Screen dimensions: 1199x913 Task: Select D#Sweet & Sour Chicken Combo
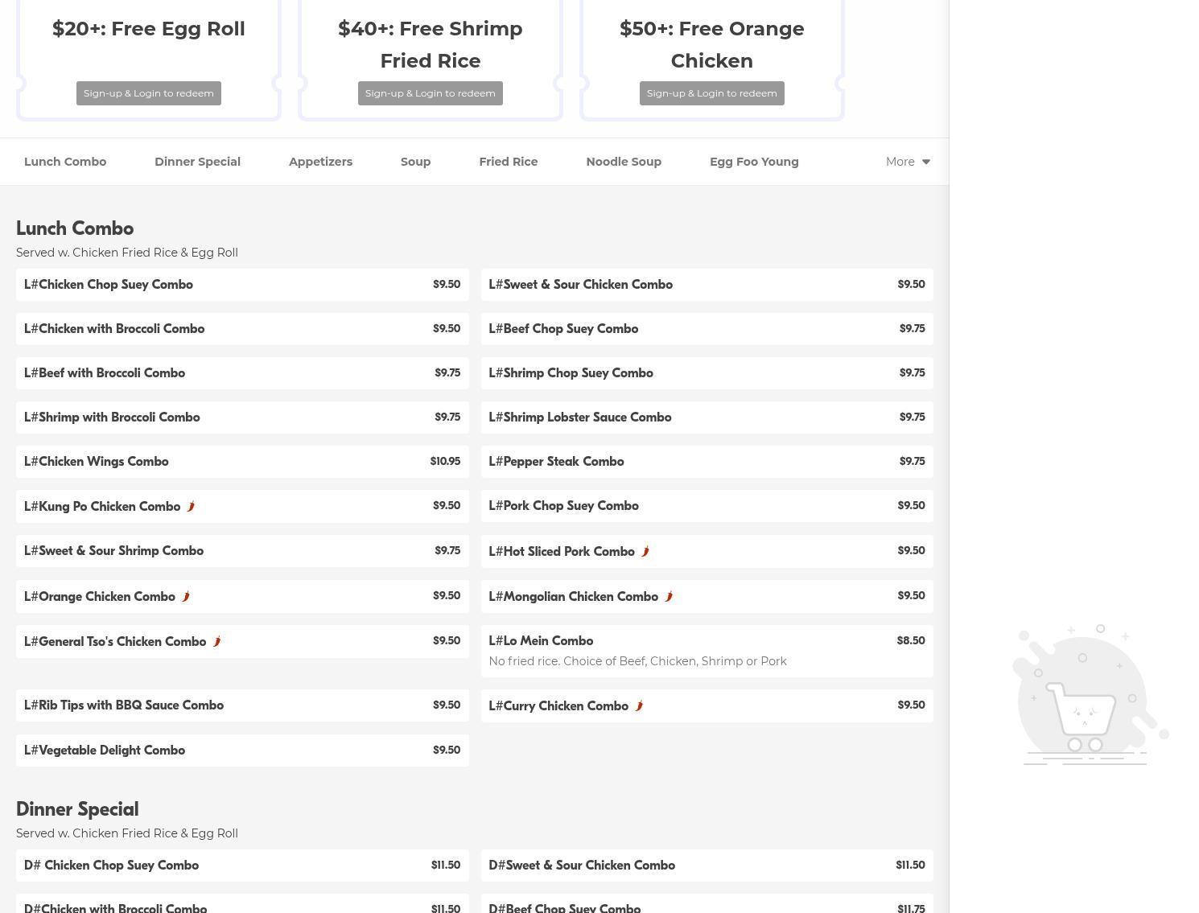[x=707, y=866]
